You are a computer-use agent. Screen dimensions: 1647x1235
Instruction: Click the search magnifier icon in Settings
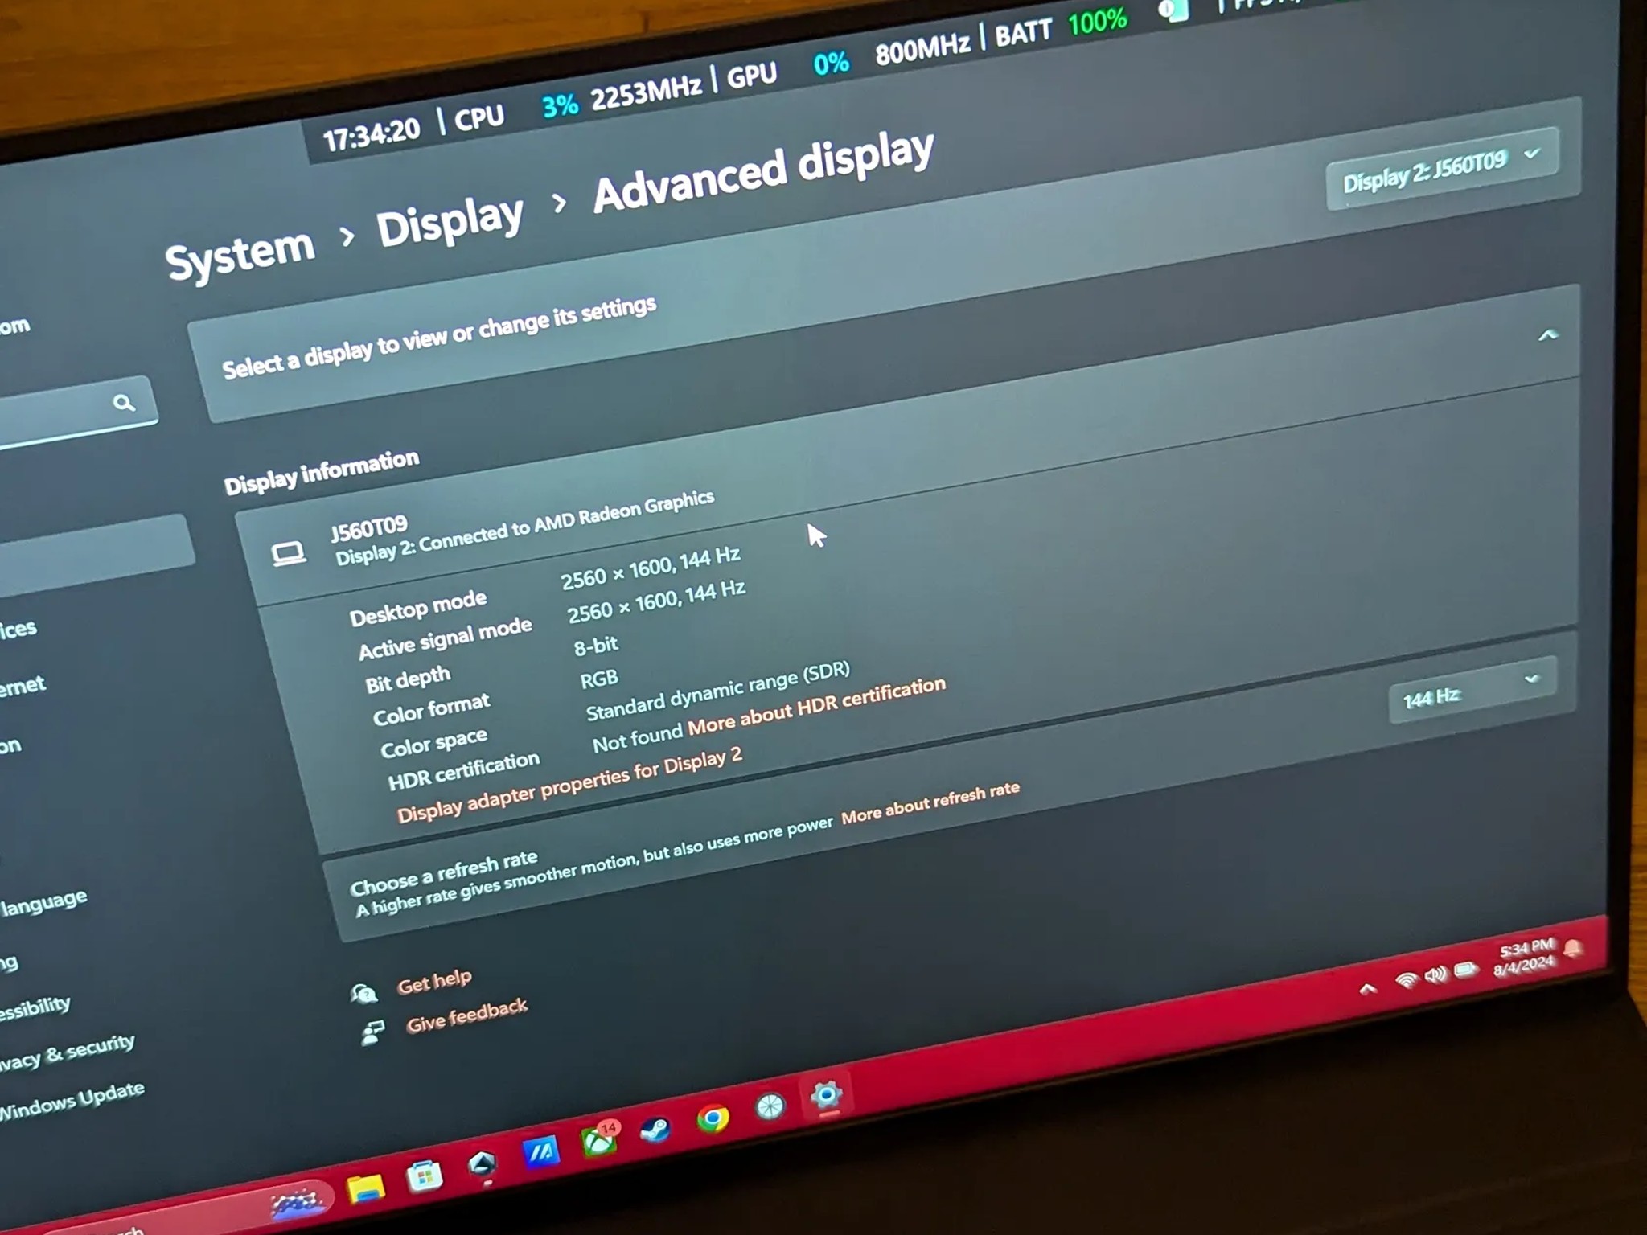(x=123, y=402)
